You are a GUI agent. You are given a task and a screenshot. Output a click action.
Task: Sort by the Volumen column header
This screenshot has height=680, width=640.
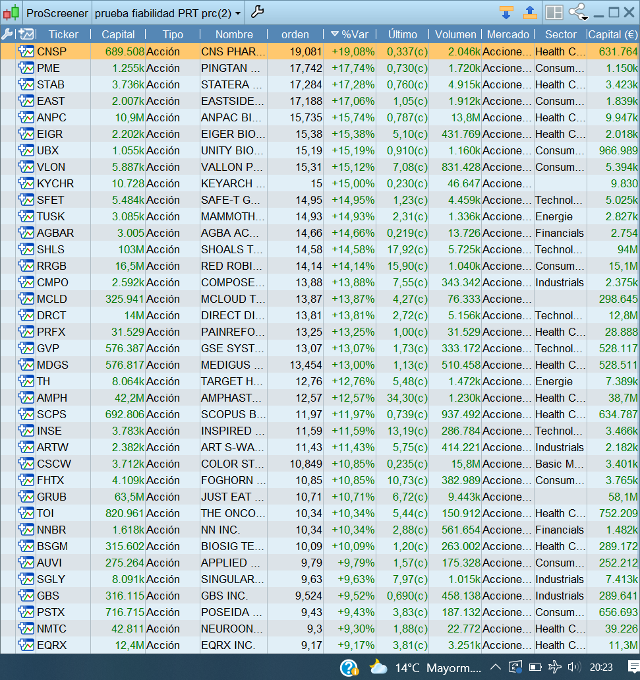coord(455,34)
